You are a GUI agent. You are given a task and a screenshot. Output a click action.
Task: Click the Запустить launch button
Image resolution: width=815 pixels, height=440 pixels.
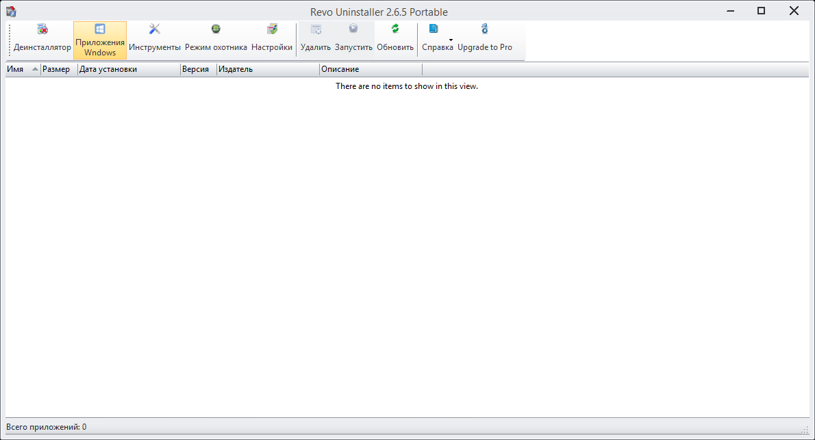(x=353, y=40)
